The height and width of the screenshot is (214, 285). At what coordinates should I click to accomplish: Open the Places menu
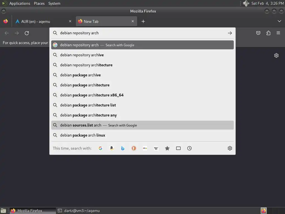(x=39, y=3)
